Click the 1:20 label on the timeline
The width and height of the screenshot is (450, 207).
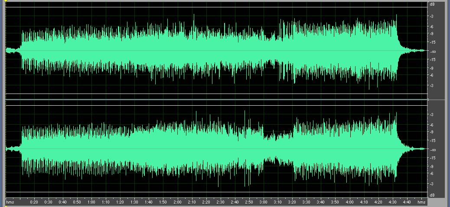tap(120, 202)
